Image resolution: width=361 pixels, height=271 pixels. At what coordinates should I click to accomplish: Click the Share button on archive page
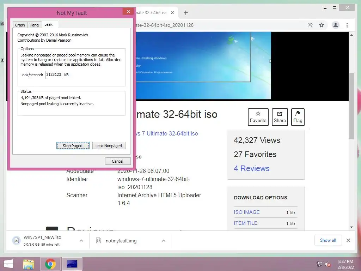click(280, 117)
